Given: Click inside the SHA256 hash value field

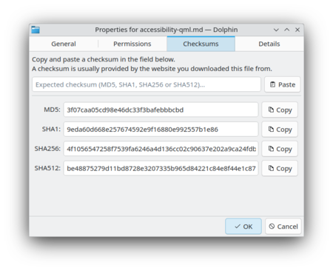Looking at the screenshot, I should 161,149.
